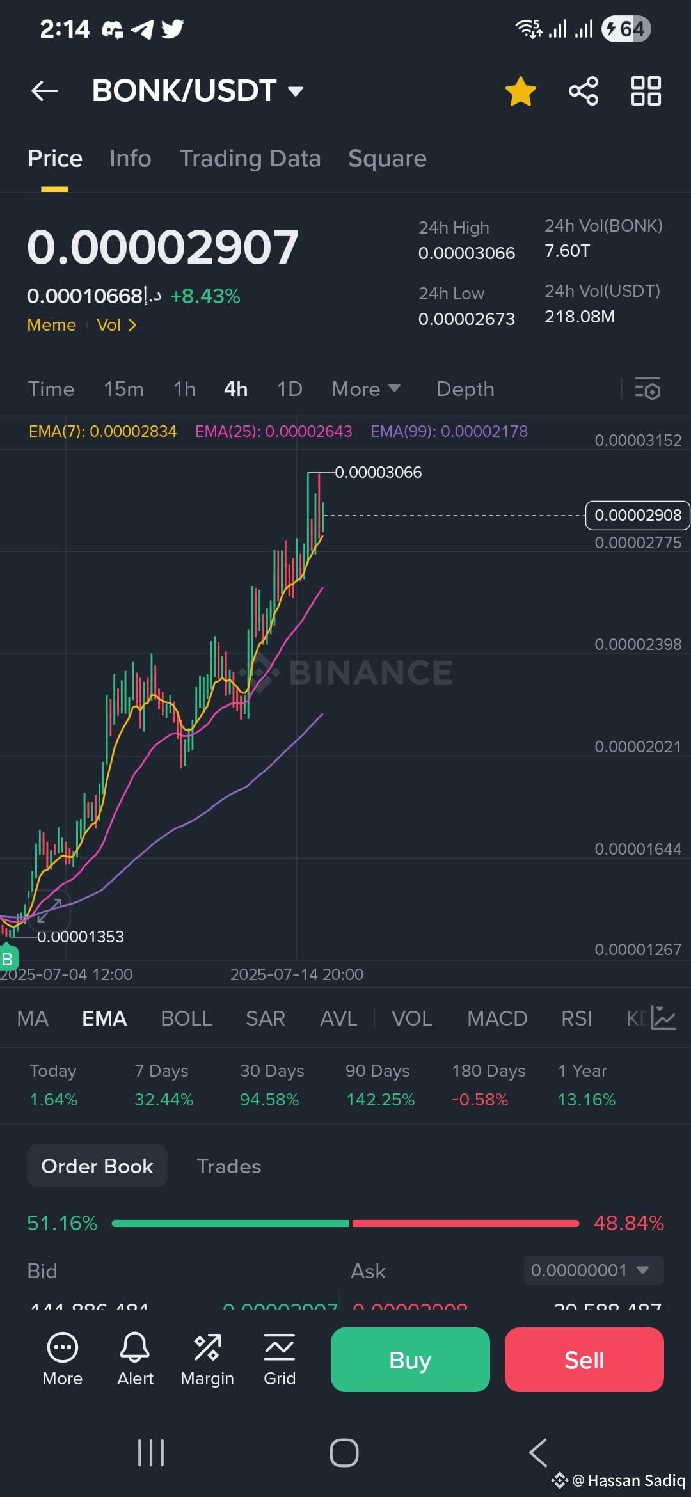Tap the 30 Days 94.58% value

[269, 1100]
